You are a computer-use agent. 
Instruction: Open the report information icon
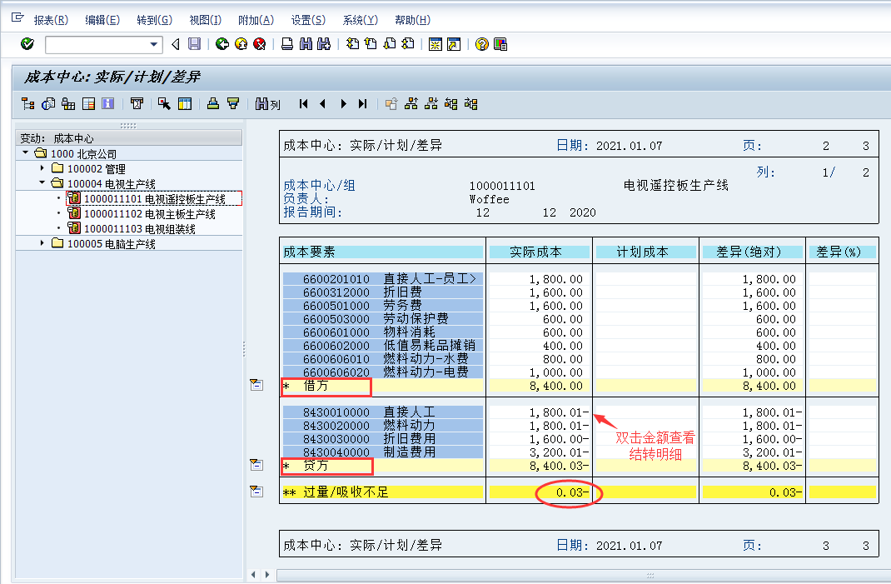(108, 103)
